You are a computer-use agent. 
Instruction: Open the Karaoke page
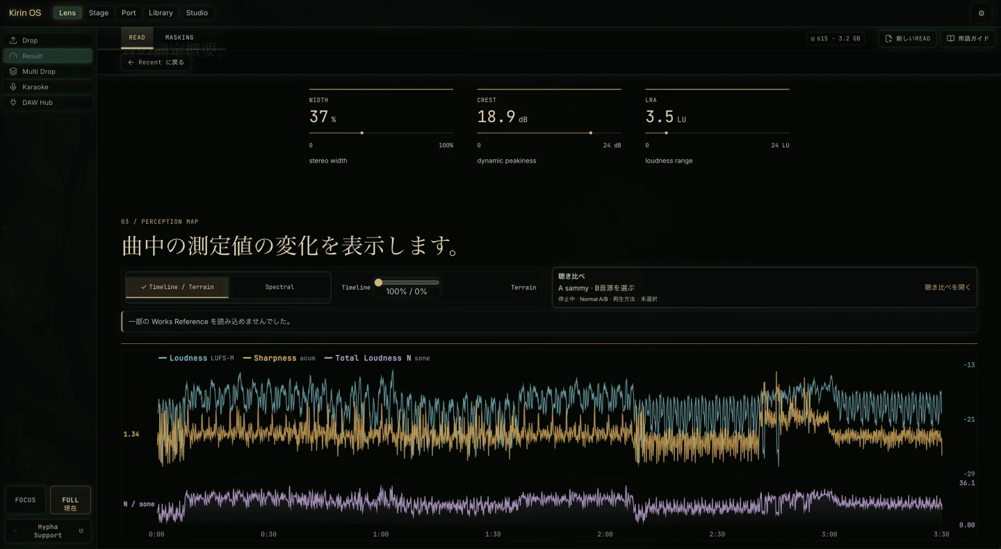pyautogui.click(x=48, y=87)
